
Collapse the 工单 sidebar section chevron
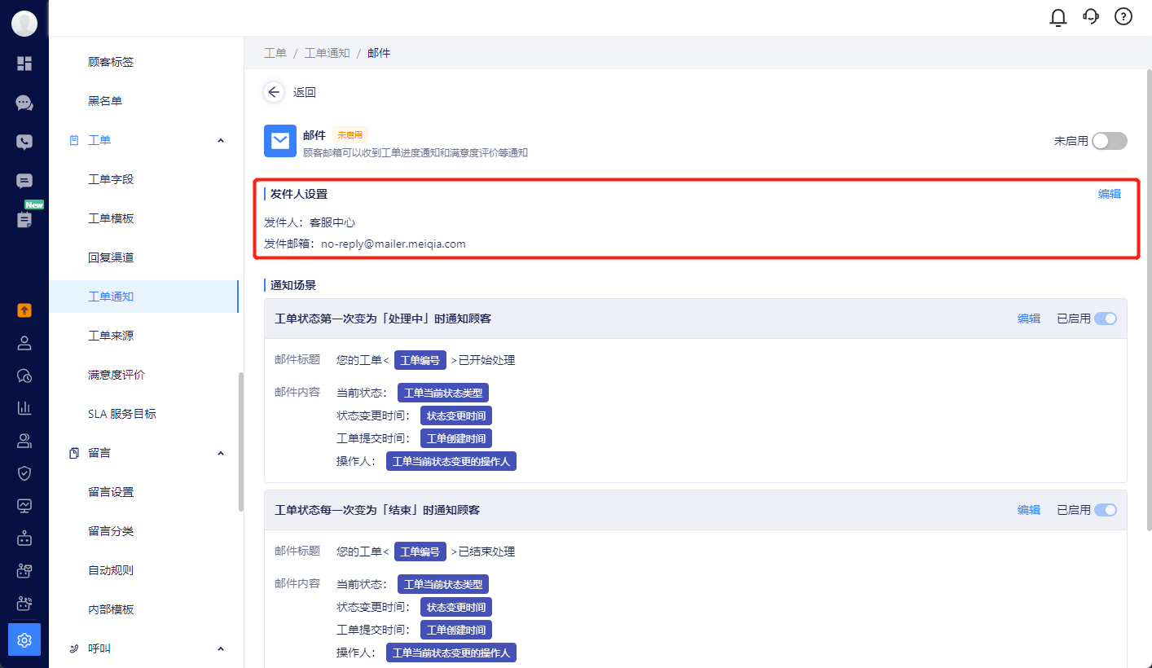click(221, 140)
